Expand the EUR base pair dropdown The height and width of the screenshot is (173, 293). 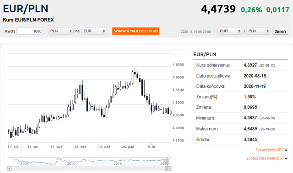(230, 31)
